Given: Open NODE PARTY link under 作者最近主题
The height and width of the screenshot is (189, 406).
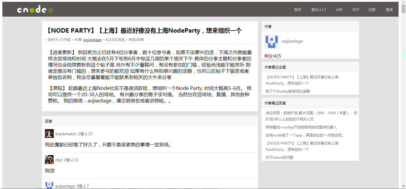Looking at the screenshot, I should click(302, 80).
